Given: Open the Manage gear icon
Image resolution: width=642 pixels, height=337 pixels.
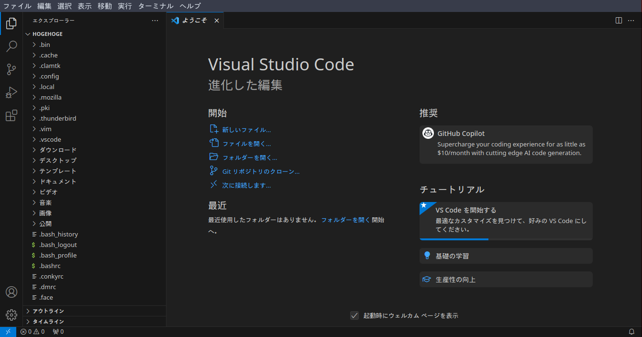Looking at the screenshot, I should [11, 315].
